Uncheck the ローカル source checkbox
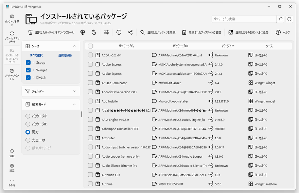 point(28,78)
